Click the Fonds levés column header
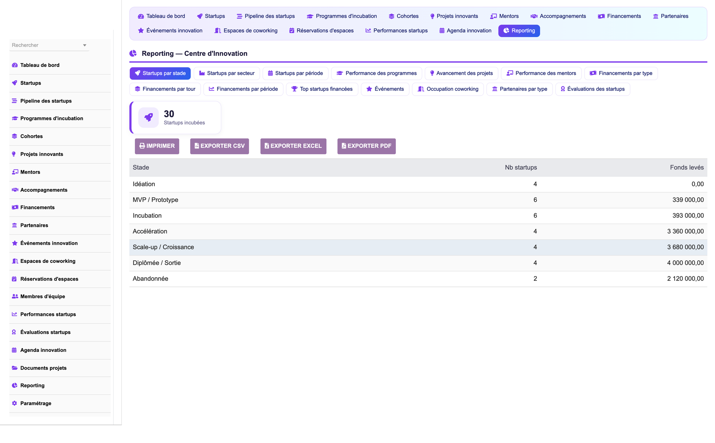 click(687, 168)
